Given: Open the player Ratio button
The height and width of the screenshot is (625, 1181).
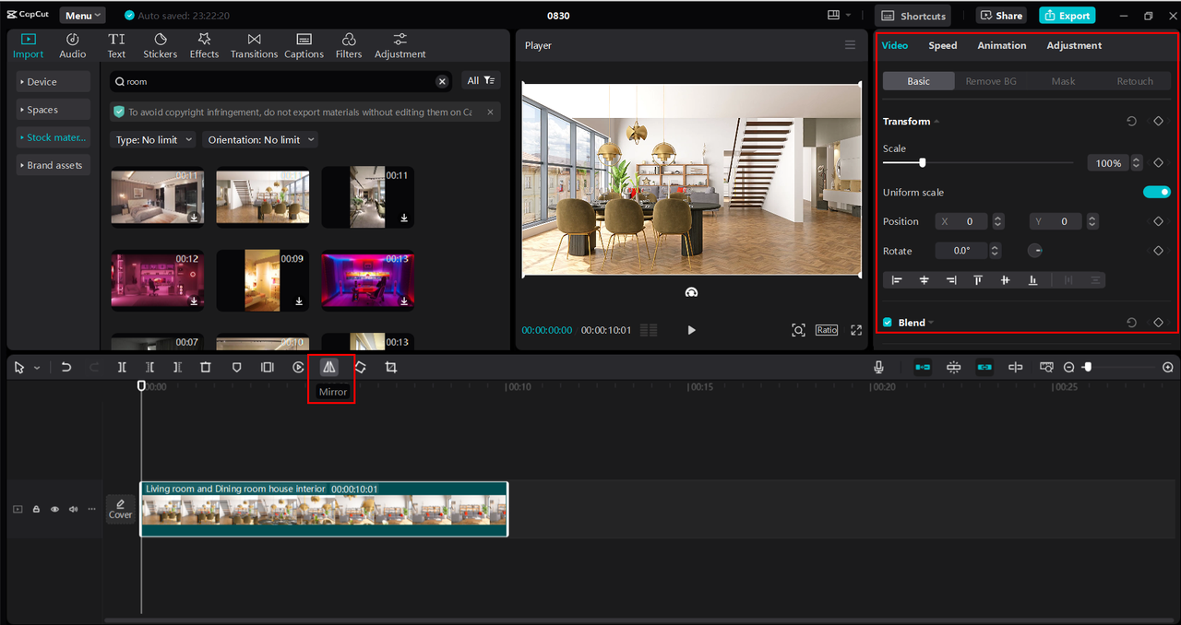Looking at the screenshot, I should click(x=827, y=330).
